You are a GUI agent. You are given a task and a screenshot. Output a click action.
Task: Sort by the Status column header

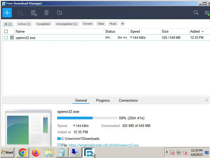pos(116,31)
